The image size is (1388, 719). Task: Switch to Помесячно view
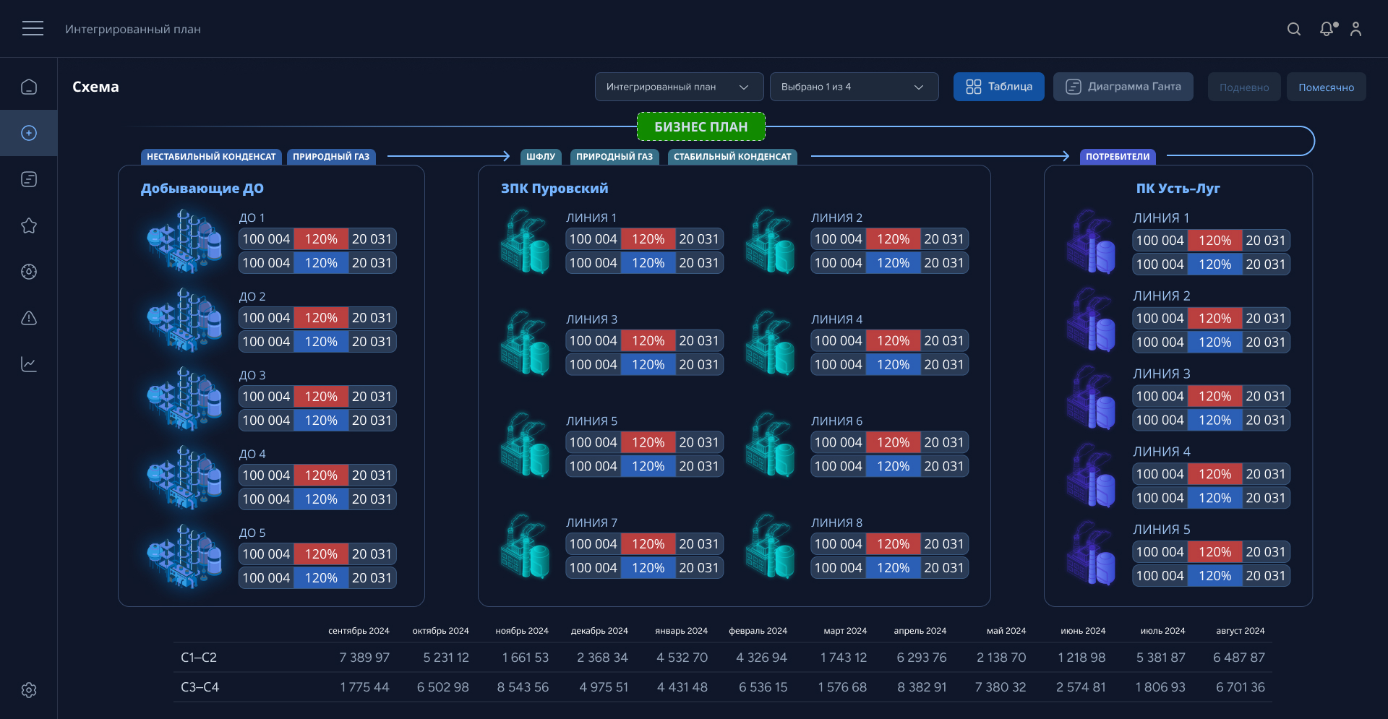[x=1326, y=87]
